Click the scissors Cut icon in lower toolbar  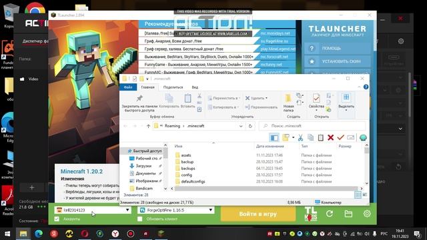[x=300, y=138]
